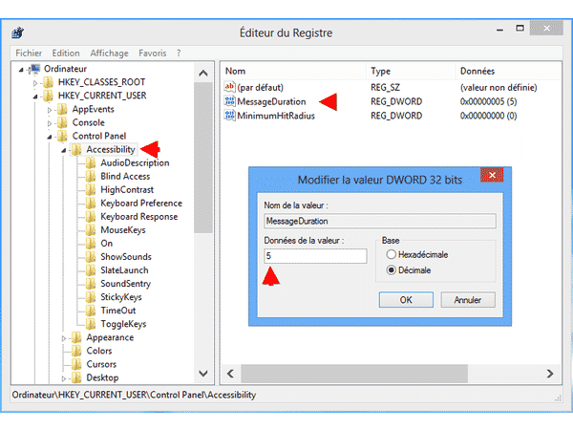Click the TimeOut folder icon

(x=91, y=311)
